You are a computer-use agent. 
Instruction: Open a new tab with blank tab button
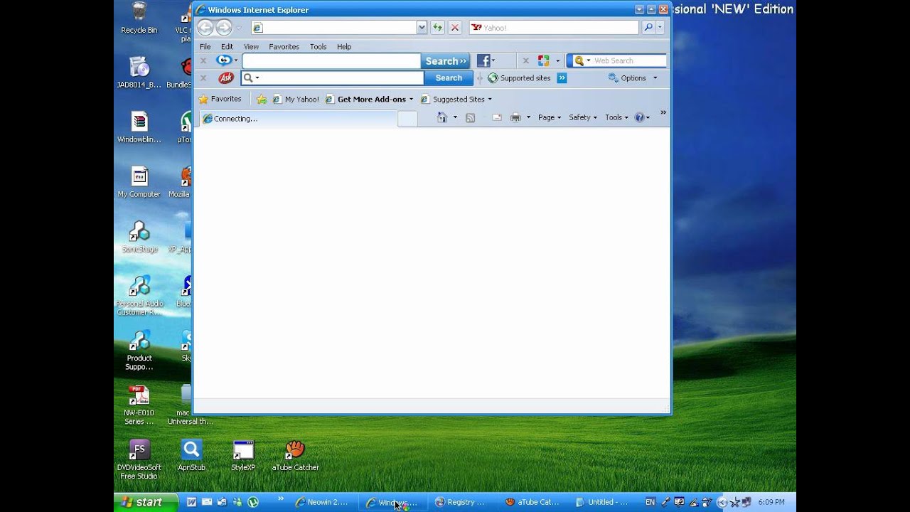pyautogui.click(x=407, y=119)
